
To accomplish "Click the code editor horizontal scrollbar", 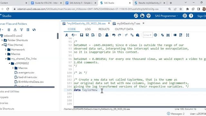I will pos(140,107).
